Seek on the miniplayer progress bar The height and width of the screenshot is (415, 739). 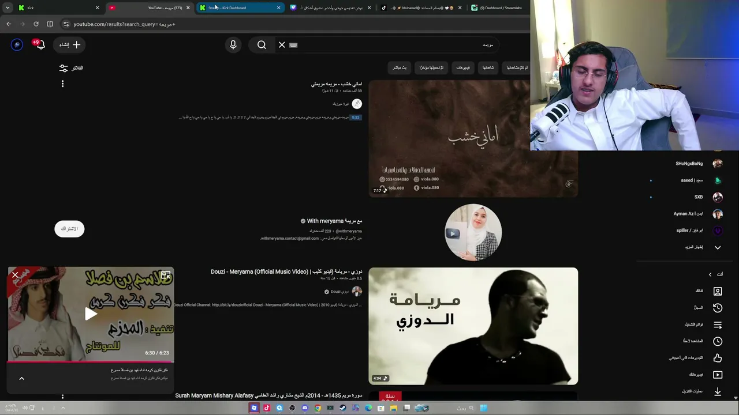coord(91,362)
